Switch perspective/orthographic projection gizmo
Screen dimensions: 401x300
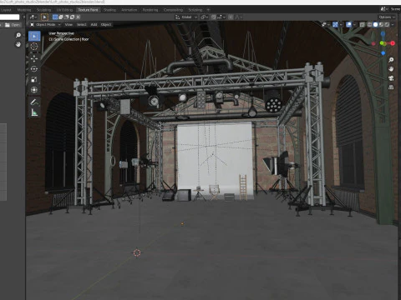click(x=391, y=87)
